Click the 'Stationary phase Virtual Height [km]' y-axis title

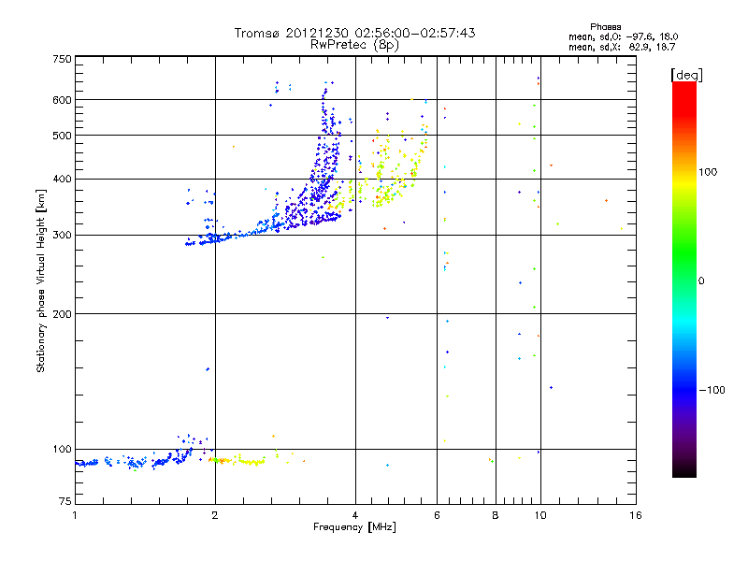pos(40,280)
